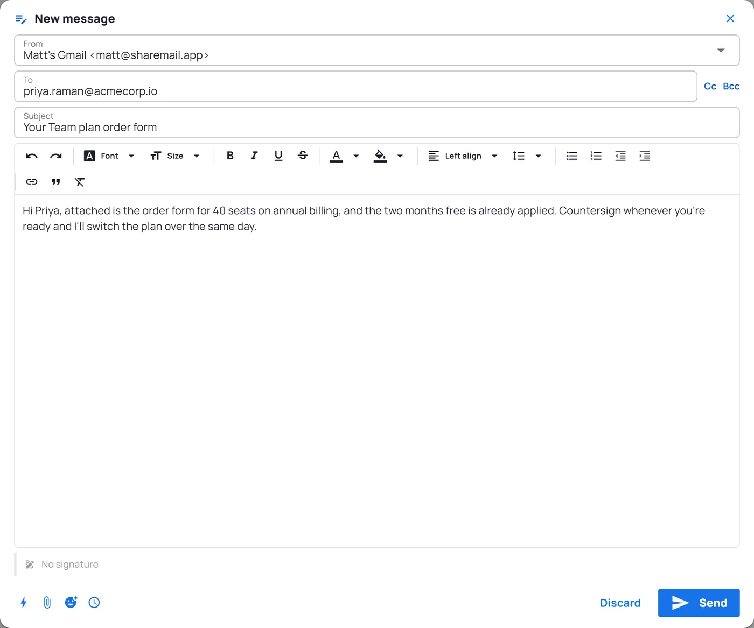The width and height of the screenshot is (754, 628).
Task: Attach a file with paperclip icon
Action: (47, 603)
